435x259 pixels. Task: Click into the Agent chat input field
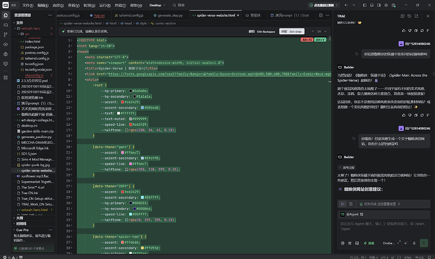pyautogui.click(x=384, y=227)
